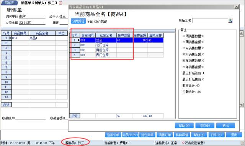Click the row pointer arrow for warehouse 001
The image size is (245, 146).
tap(78, 40)
